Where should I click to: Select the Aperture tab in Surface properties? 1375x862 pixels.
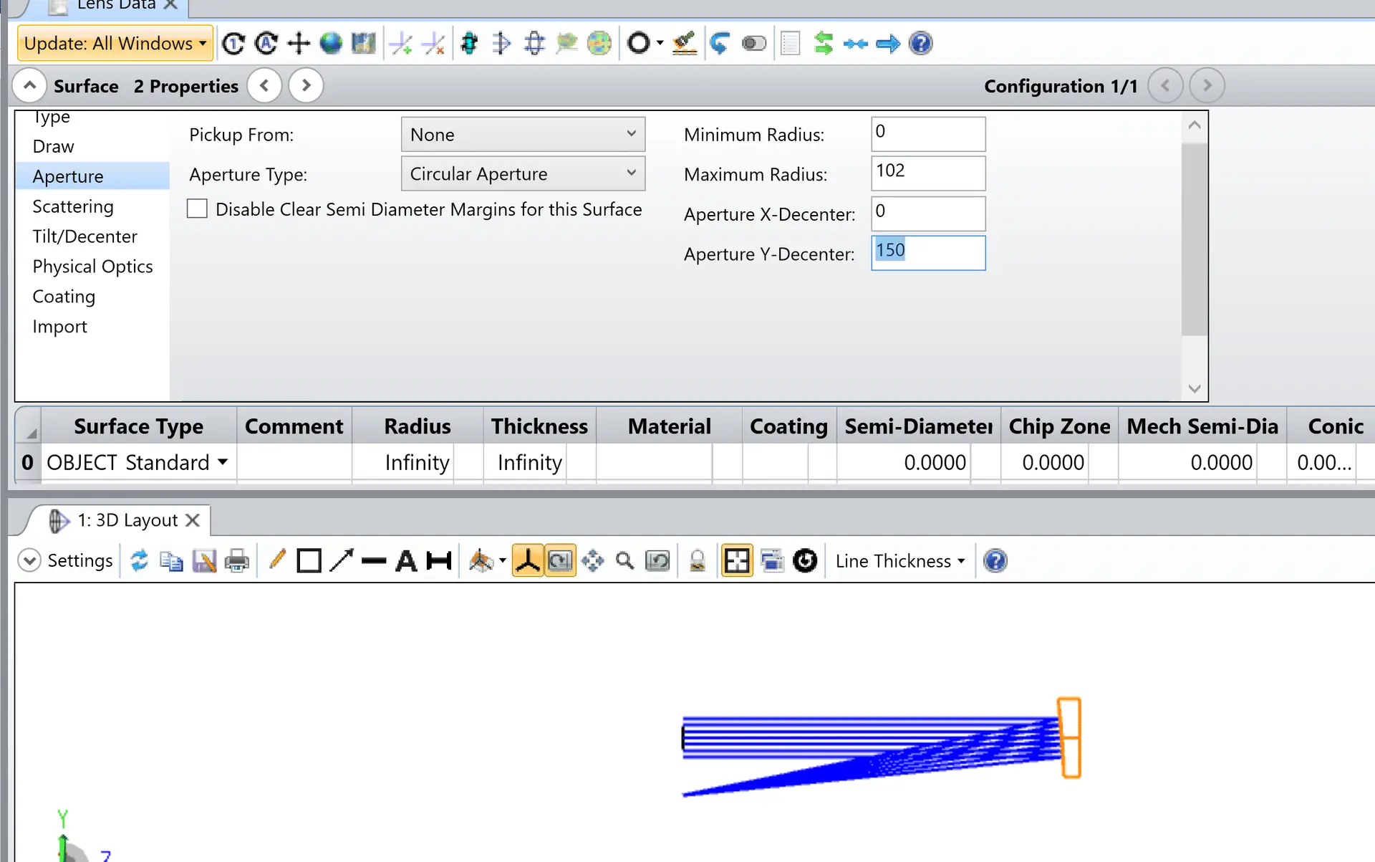(x=67, y=176)
